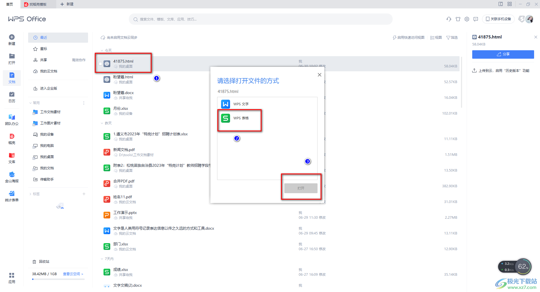Click the cloud storage usage bar
This screenshot has height=292, width=540.
pos(58,279)
